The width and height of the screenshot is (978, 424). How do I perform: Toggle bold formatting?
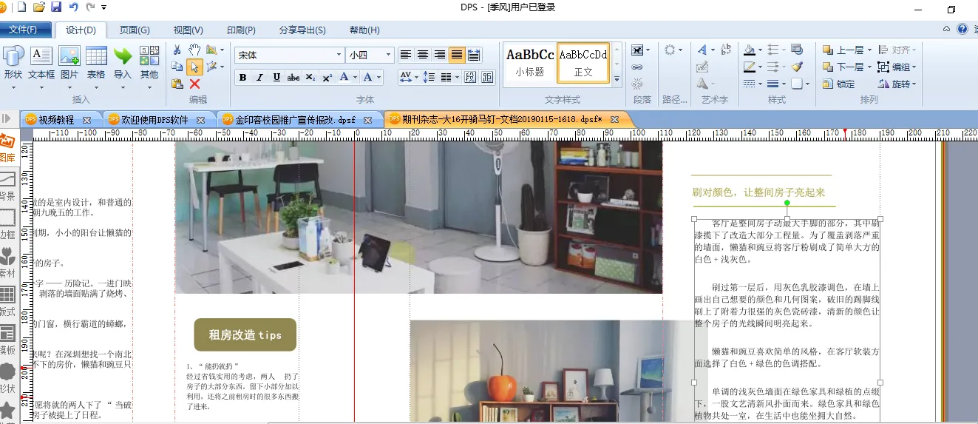pos(243,78)
